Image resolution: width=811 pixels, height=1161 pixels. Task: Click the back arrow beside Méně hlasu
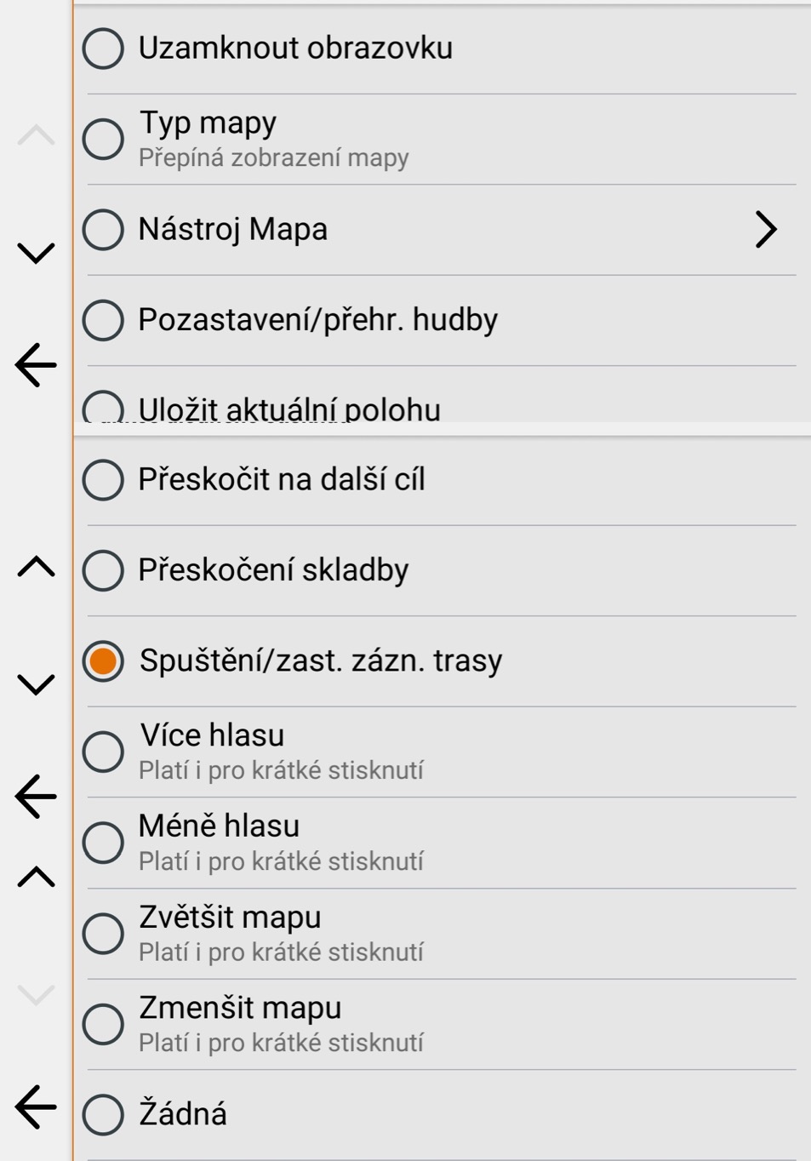(34, 796)
